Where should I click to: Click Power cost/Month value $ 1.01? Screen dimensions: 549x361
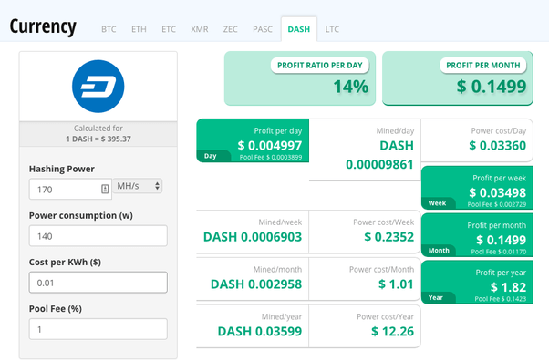pos(396,284)
